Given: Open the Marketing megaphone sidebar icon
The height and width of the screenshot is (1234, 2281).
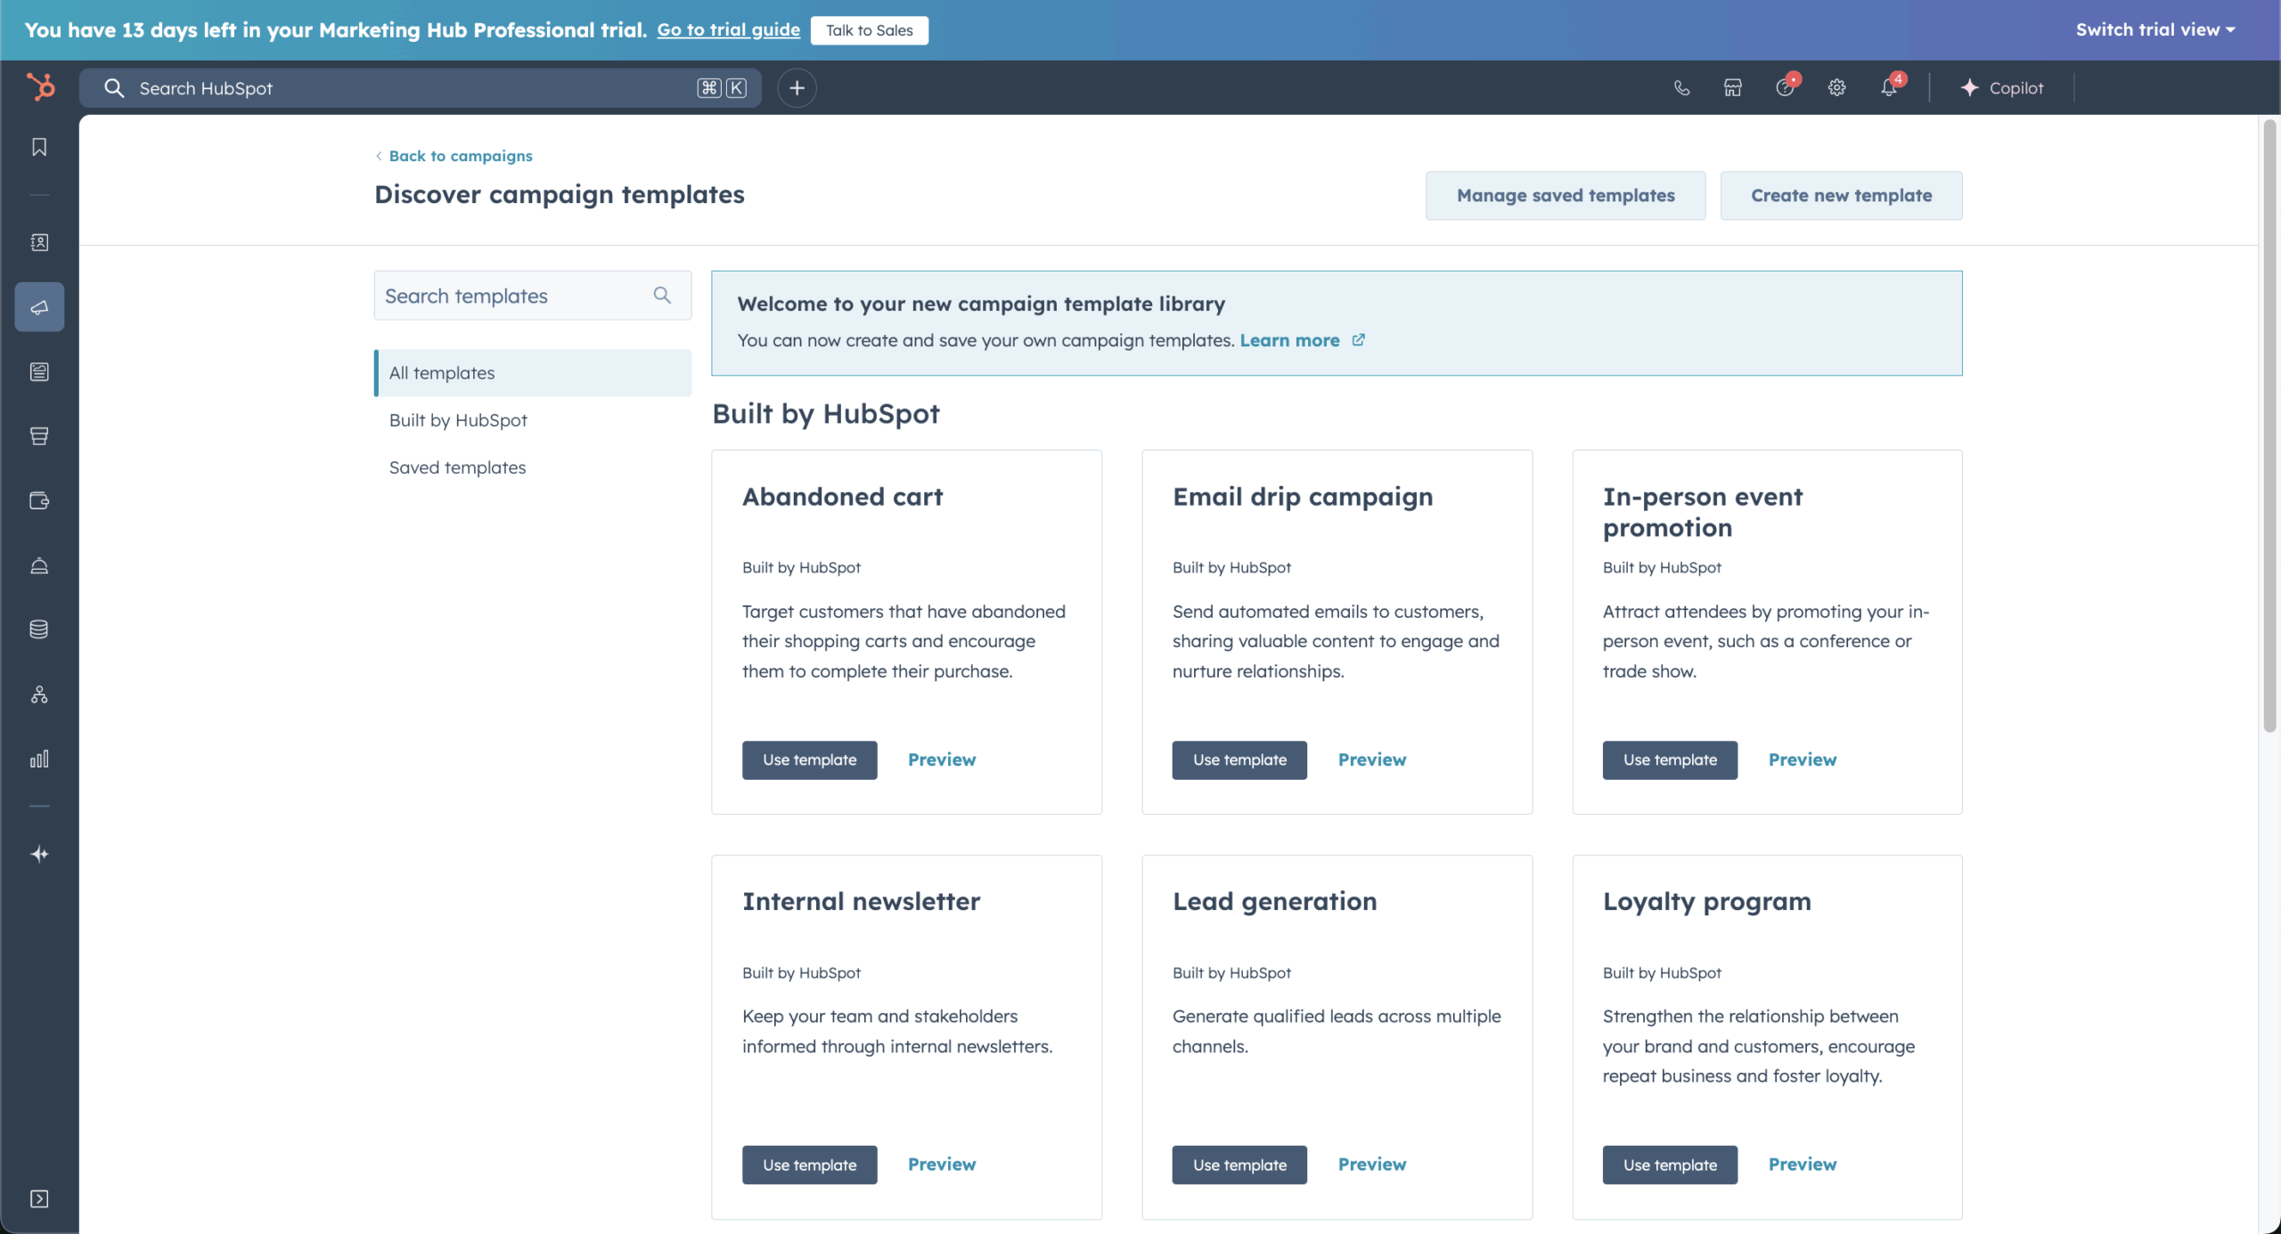Looking at the screenshot, I should coord(39,307).
